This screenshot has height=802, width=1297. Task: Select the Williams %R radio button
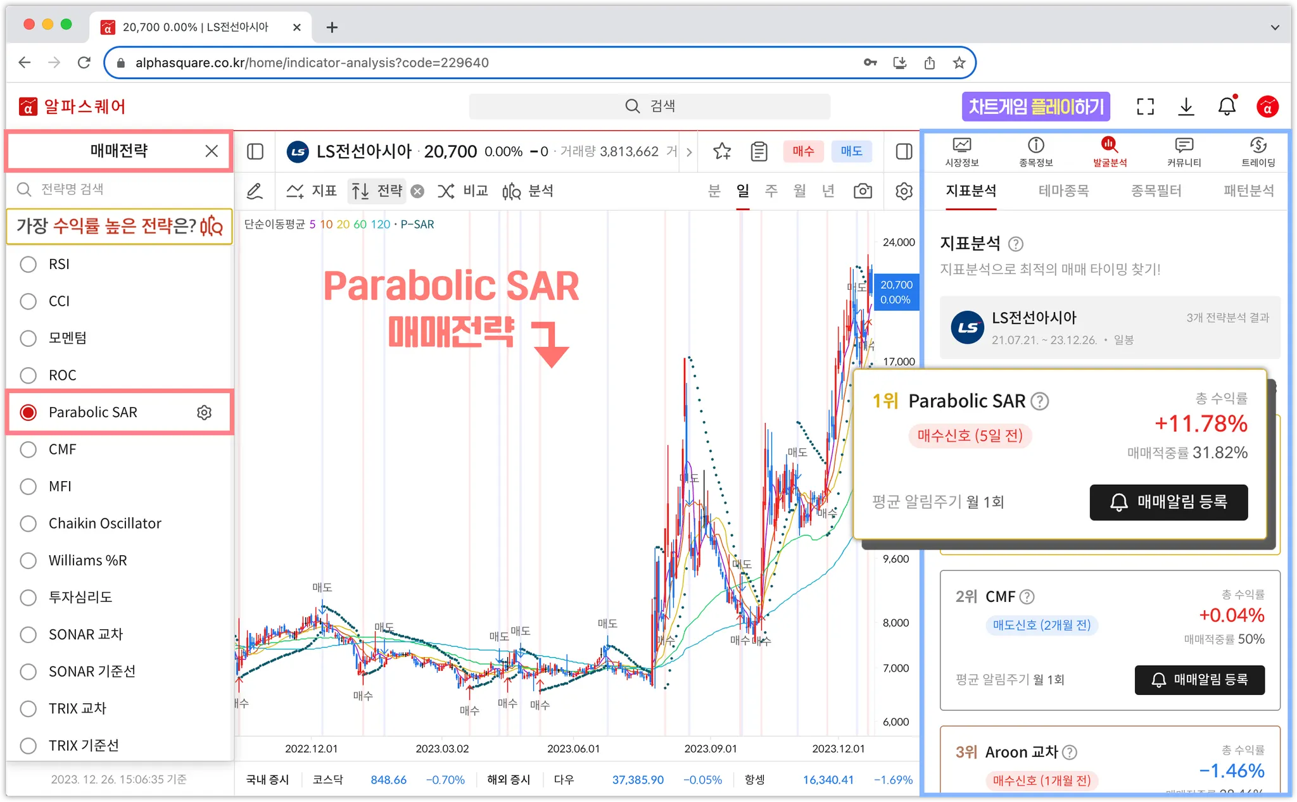point(28,560)
